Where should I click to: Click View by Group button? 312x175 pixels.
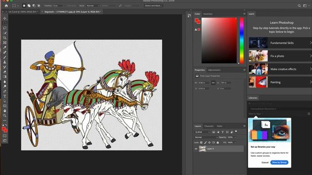(x=279, y=162)
